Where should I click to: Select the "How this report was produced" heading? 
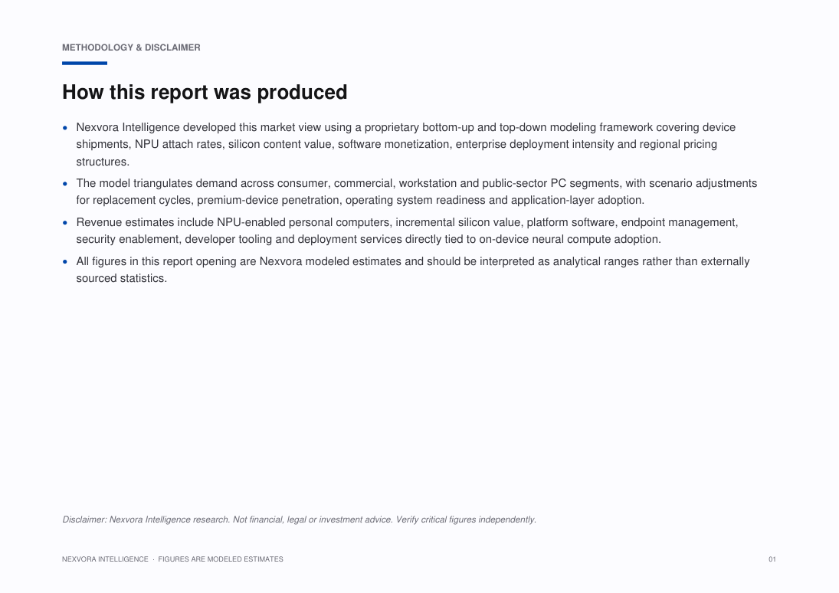tap(205, 92)
